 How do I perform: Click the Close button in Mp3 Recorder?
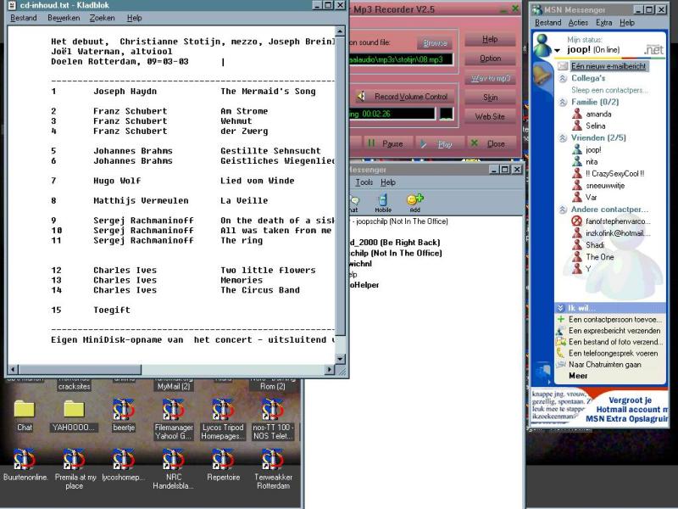[x=489, y=143]
